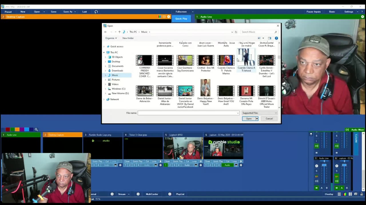Click monitor icon on Logitech BRIO input
The height and width of the screenshot is (205, 366).
click(196, 165)
